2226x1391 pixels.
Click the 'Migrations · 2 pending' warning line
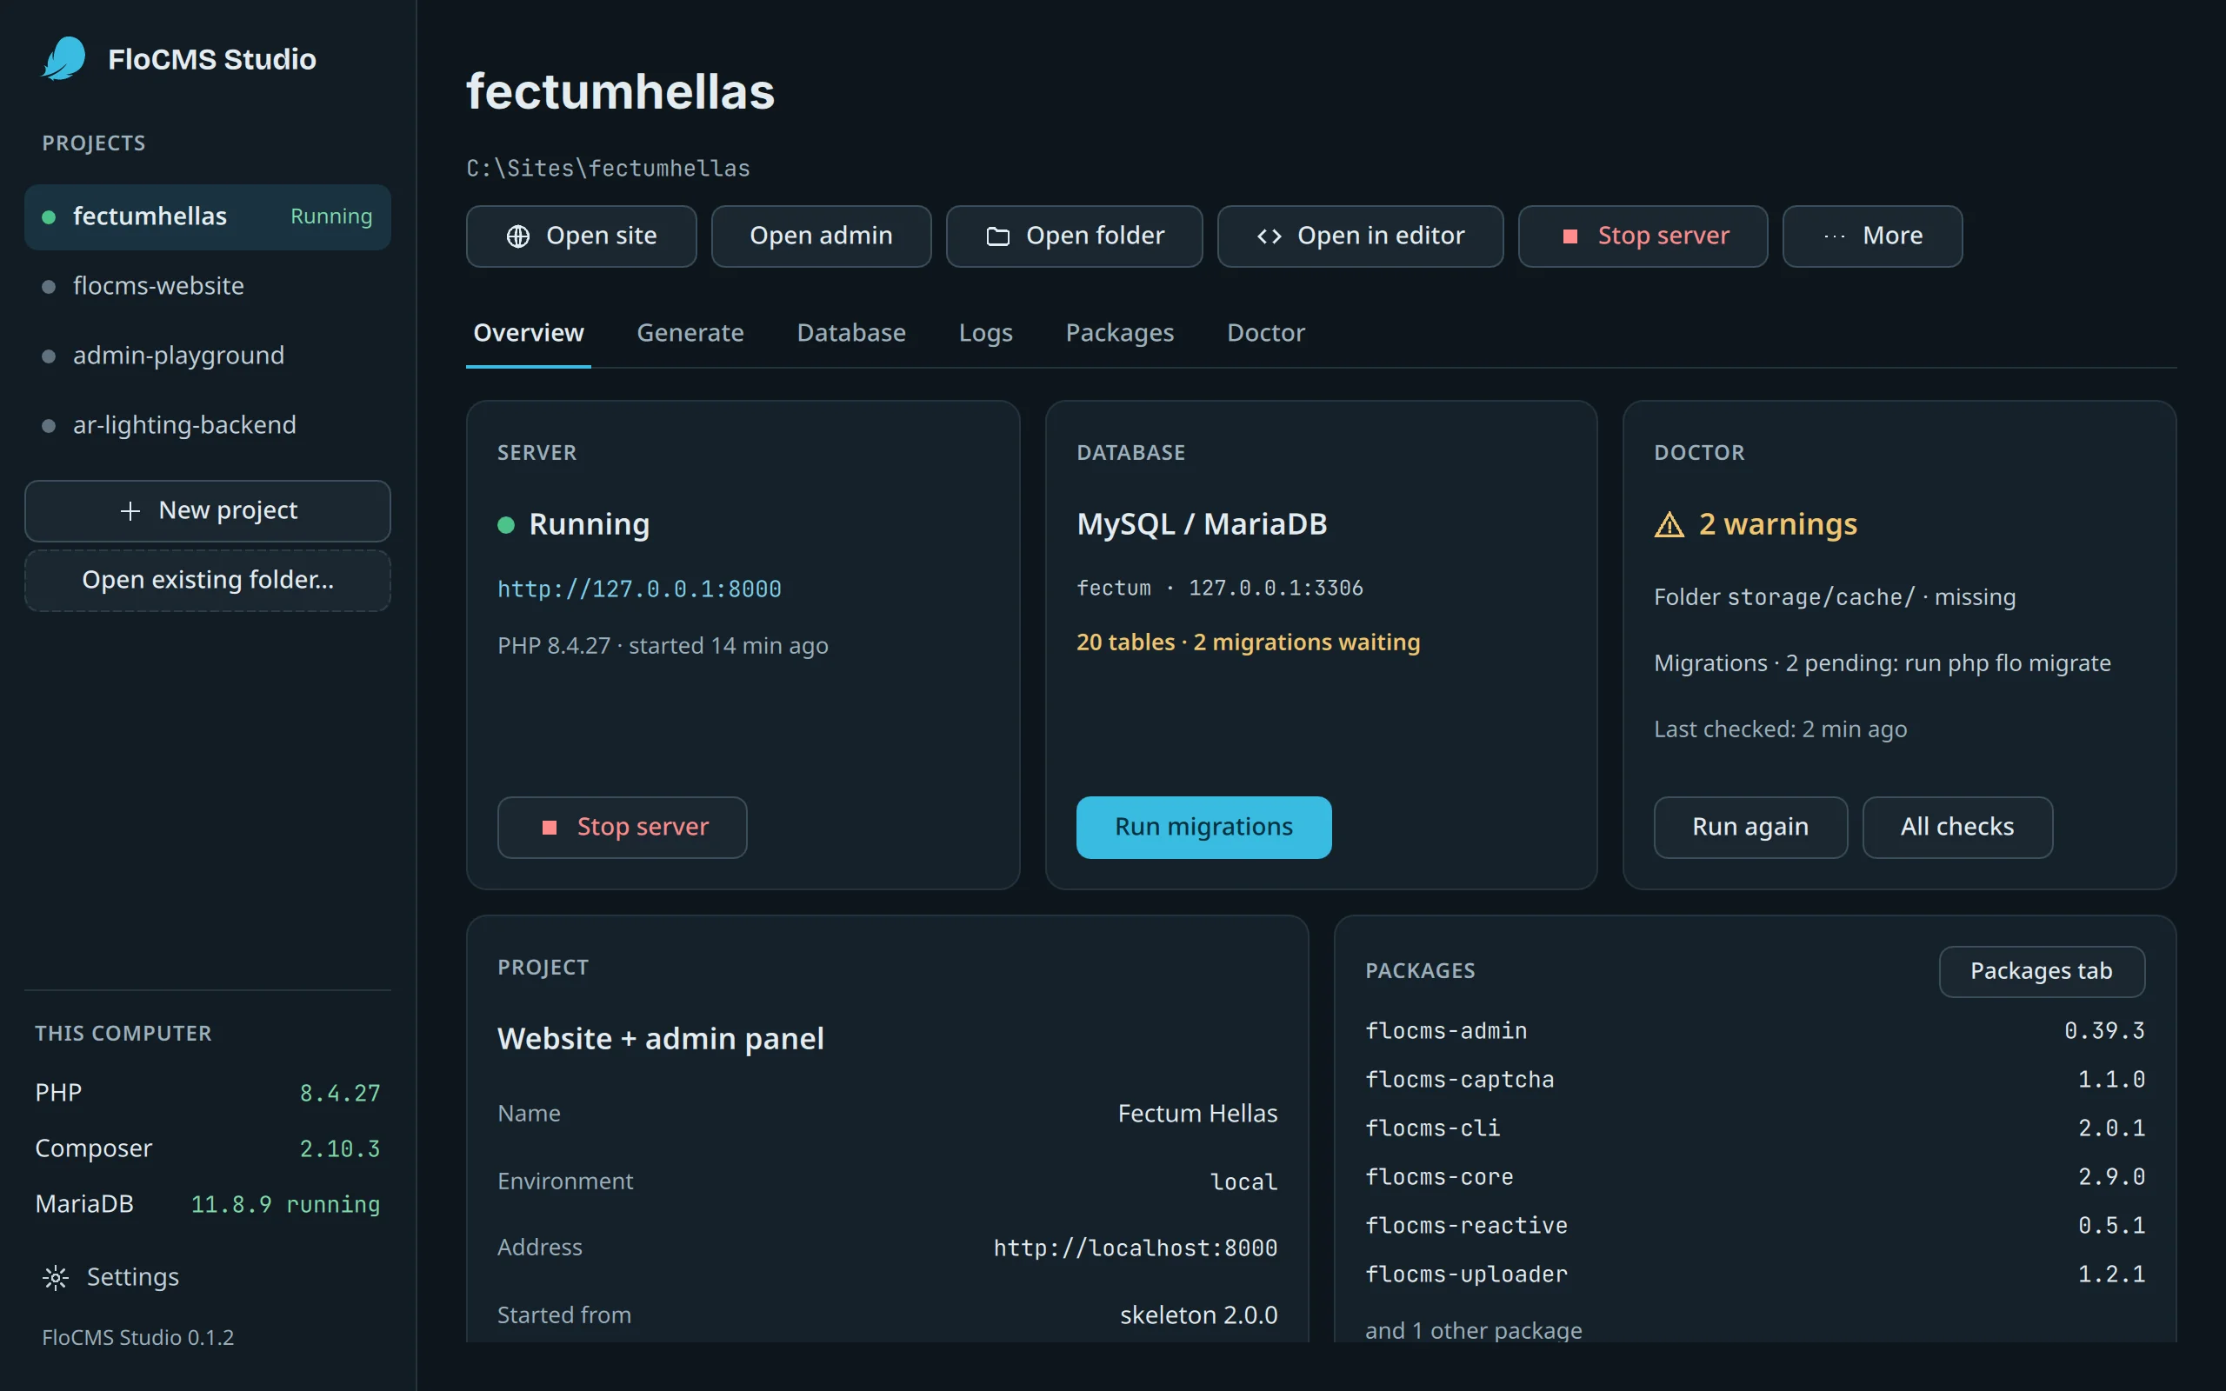(x=1882, y=663)
